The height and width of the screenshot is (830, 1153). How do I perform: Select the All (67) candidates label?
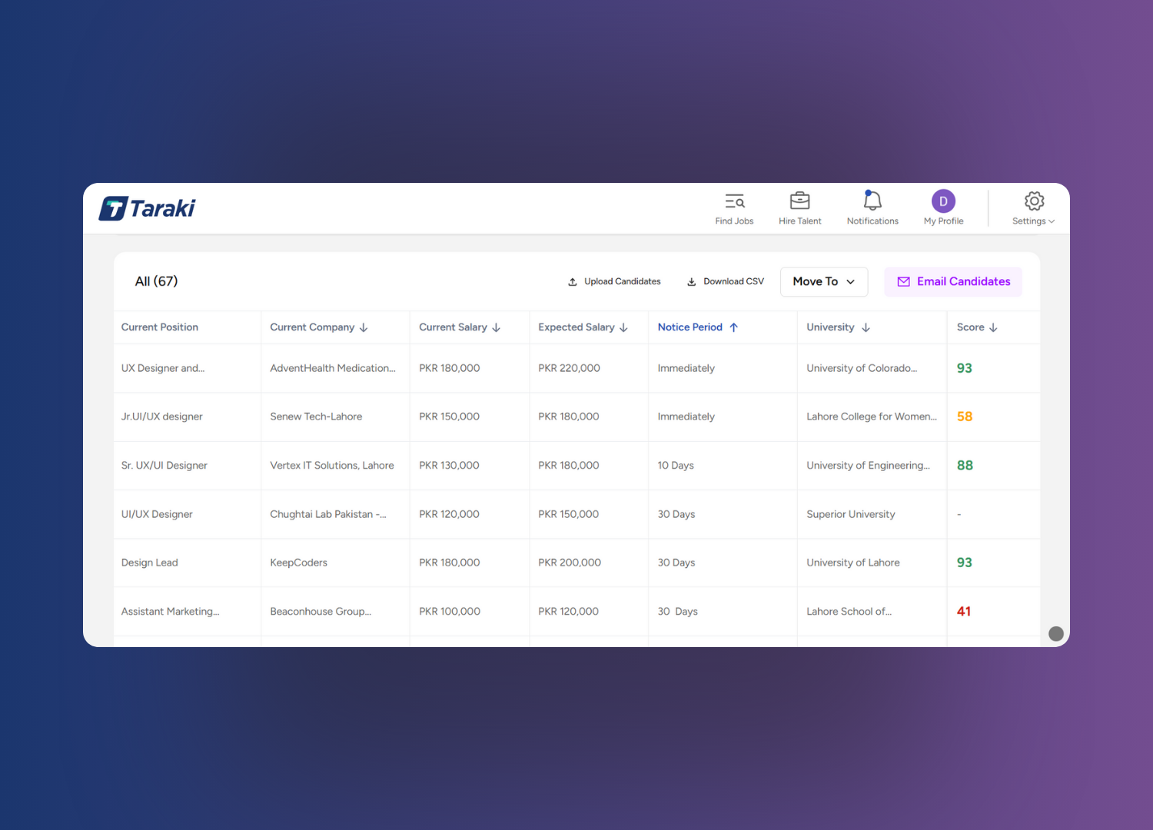156,281
